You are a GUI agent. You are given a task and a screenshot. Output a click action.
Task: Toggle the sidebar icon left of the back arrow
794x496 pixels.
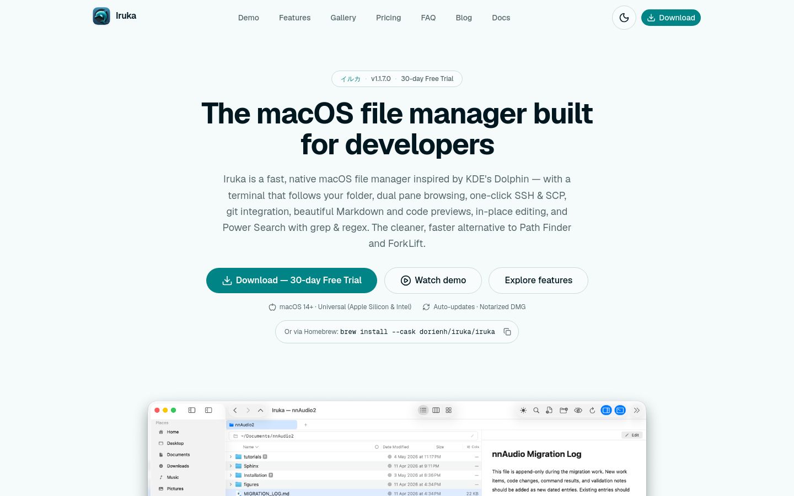(x=208, y=410)
